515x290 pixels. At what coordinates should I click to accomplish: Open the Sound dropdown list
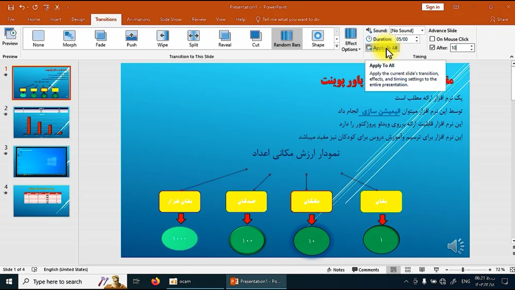422,30
